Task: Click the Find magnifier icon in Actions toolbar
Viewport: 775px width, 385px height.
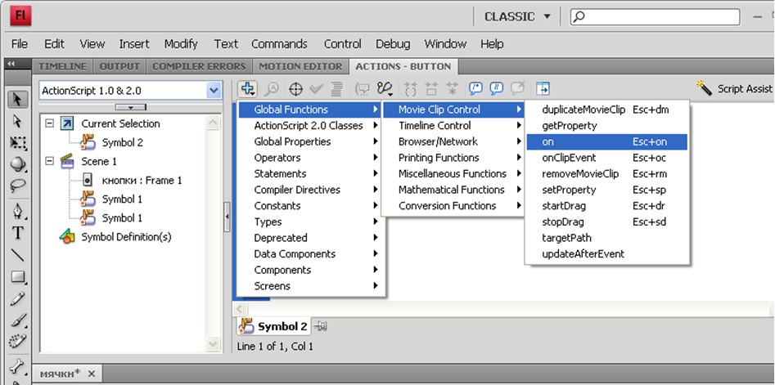Action: point(272,89)
